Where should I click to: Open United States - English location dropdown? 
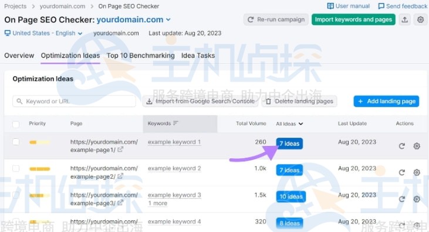point(43,33)
